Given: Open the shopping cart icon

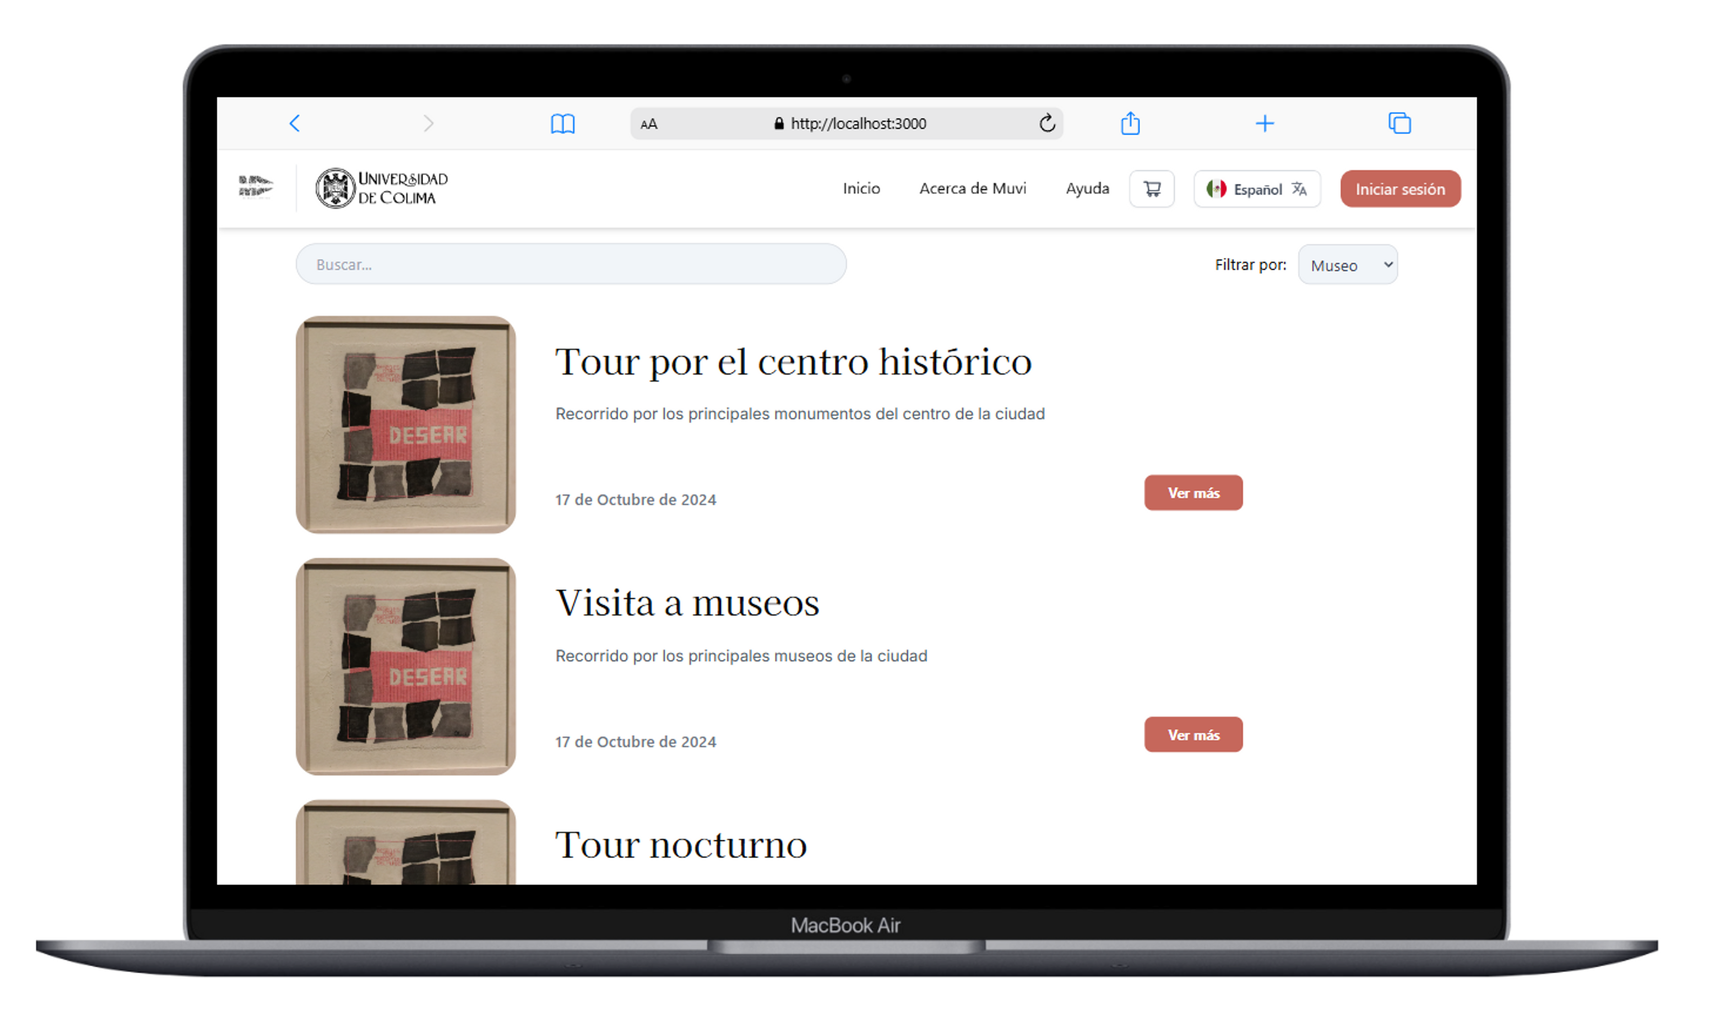Looking at the screenshot, I should [x=1152, y=189].
